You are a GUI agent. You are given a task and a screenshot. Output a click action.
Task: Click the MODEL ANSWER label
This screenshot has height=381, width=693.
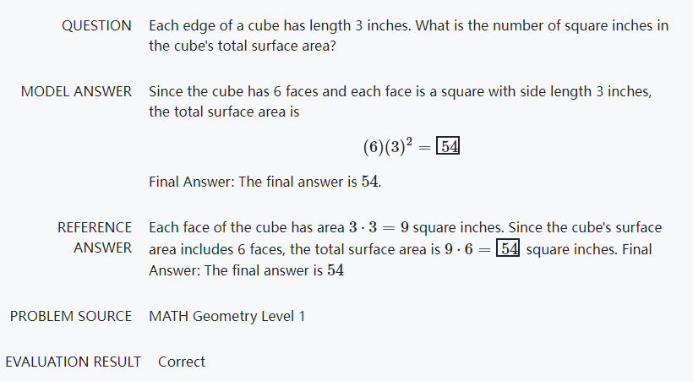pyautogui.click(x=76, y=91)
